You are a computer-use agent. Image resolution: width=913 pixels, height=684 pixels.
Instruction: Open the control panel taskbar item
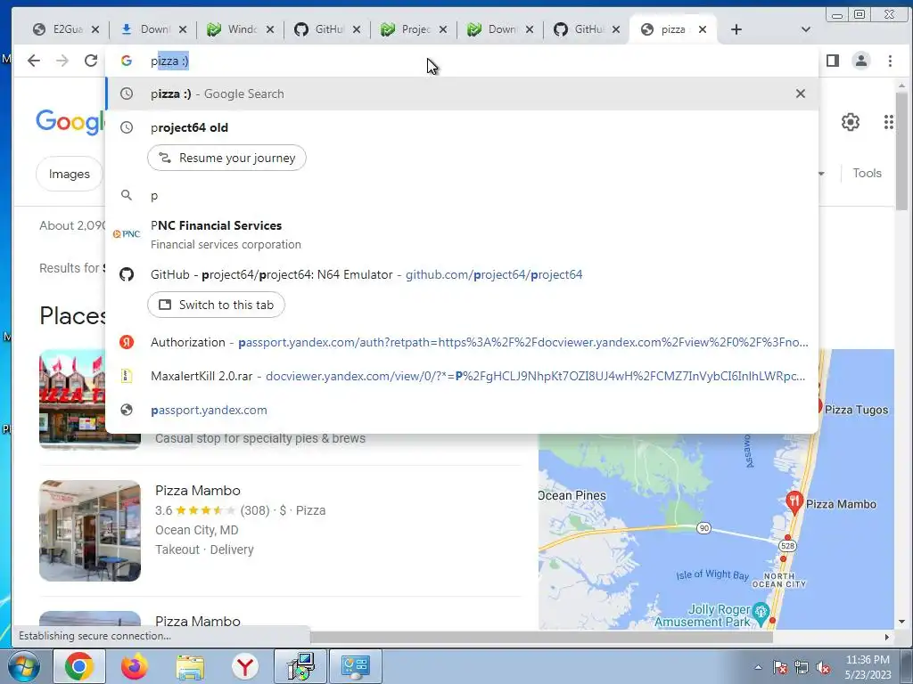[x=356, y=666]
